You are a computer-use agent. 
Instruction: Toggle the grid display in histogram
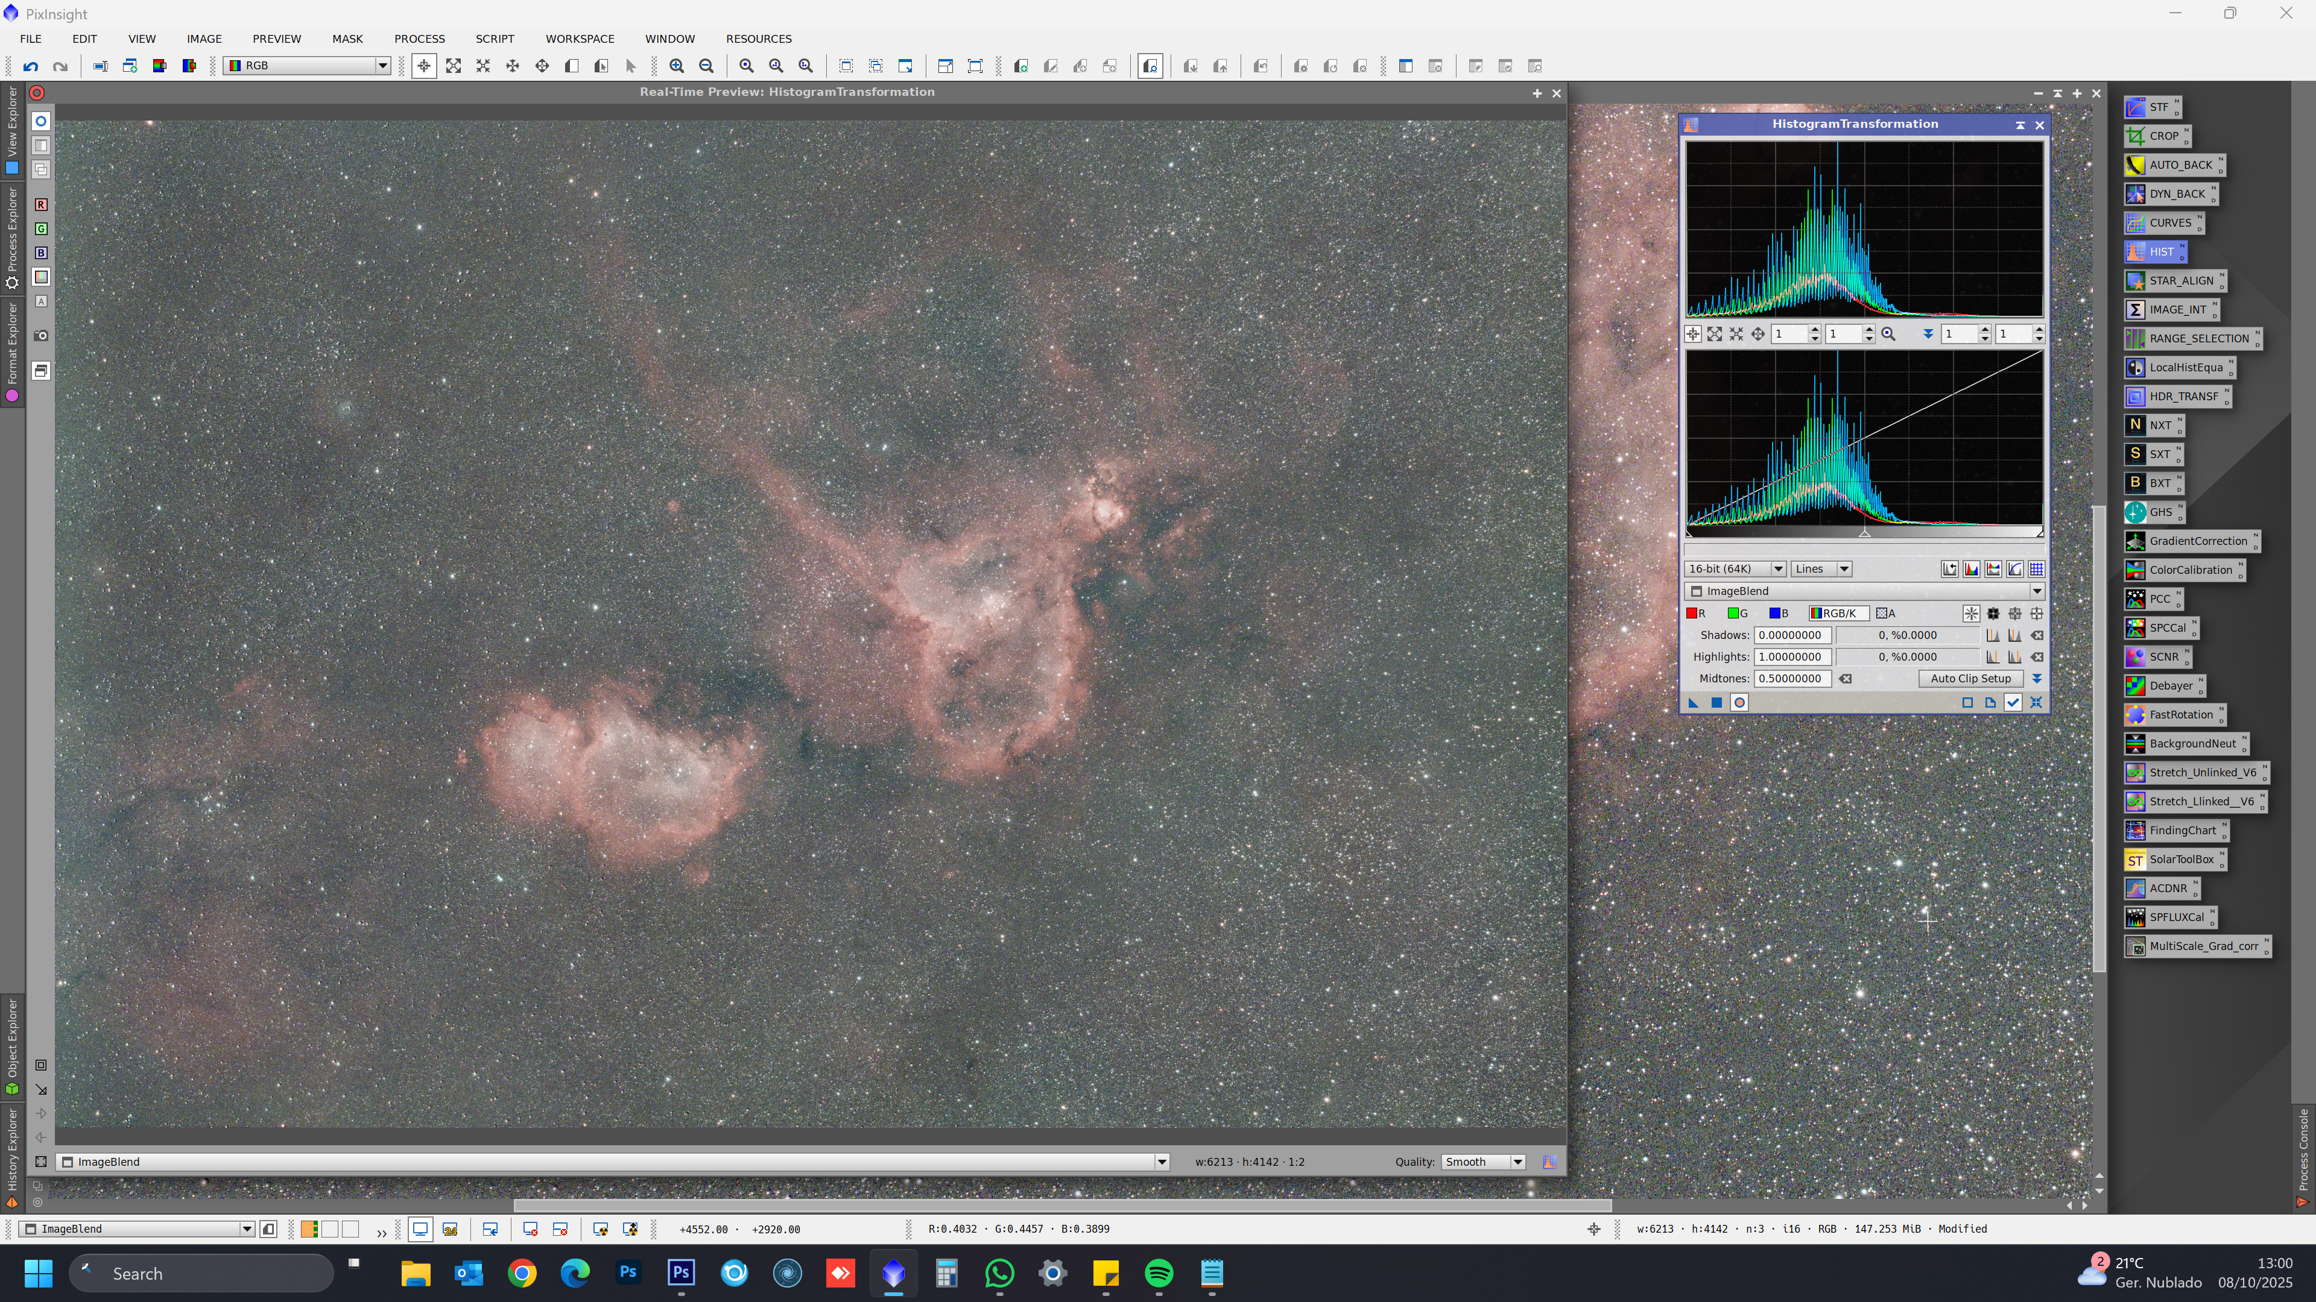click(x=2037, y=569)
